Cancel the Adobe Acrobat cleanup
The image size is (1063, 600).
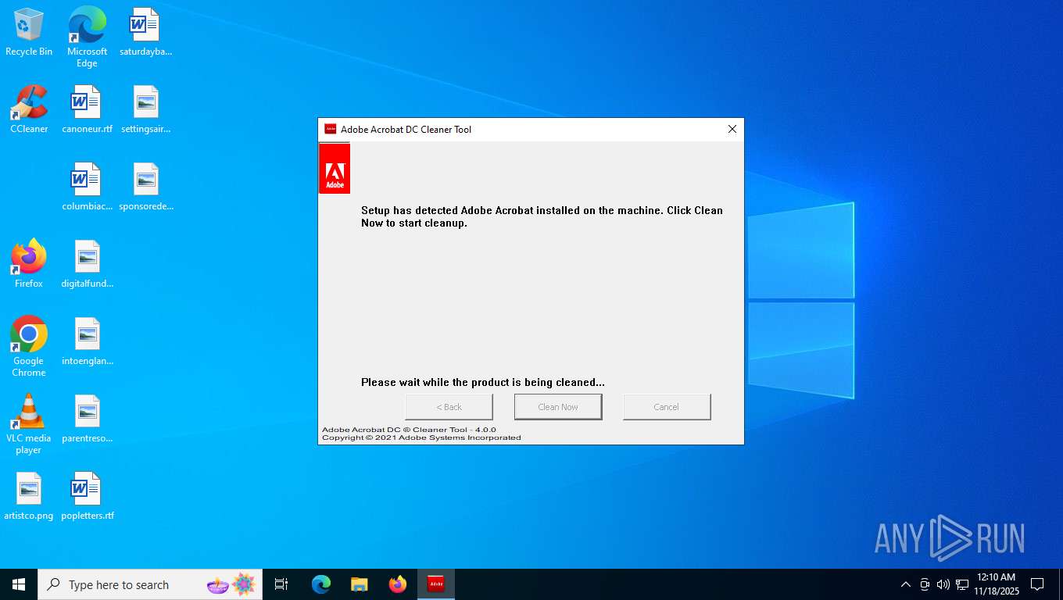pos(667,407)
